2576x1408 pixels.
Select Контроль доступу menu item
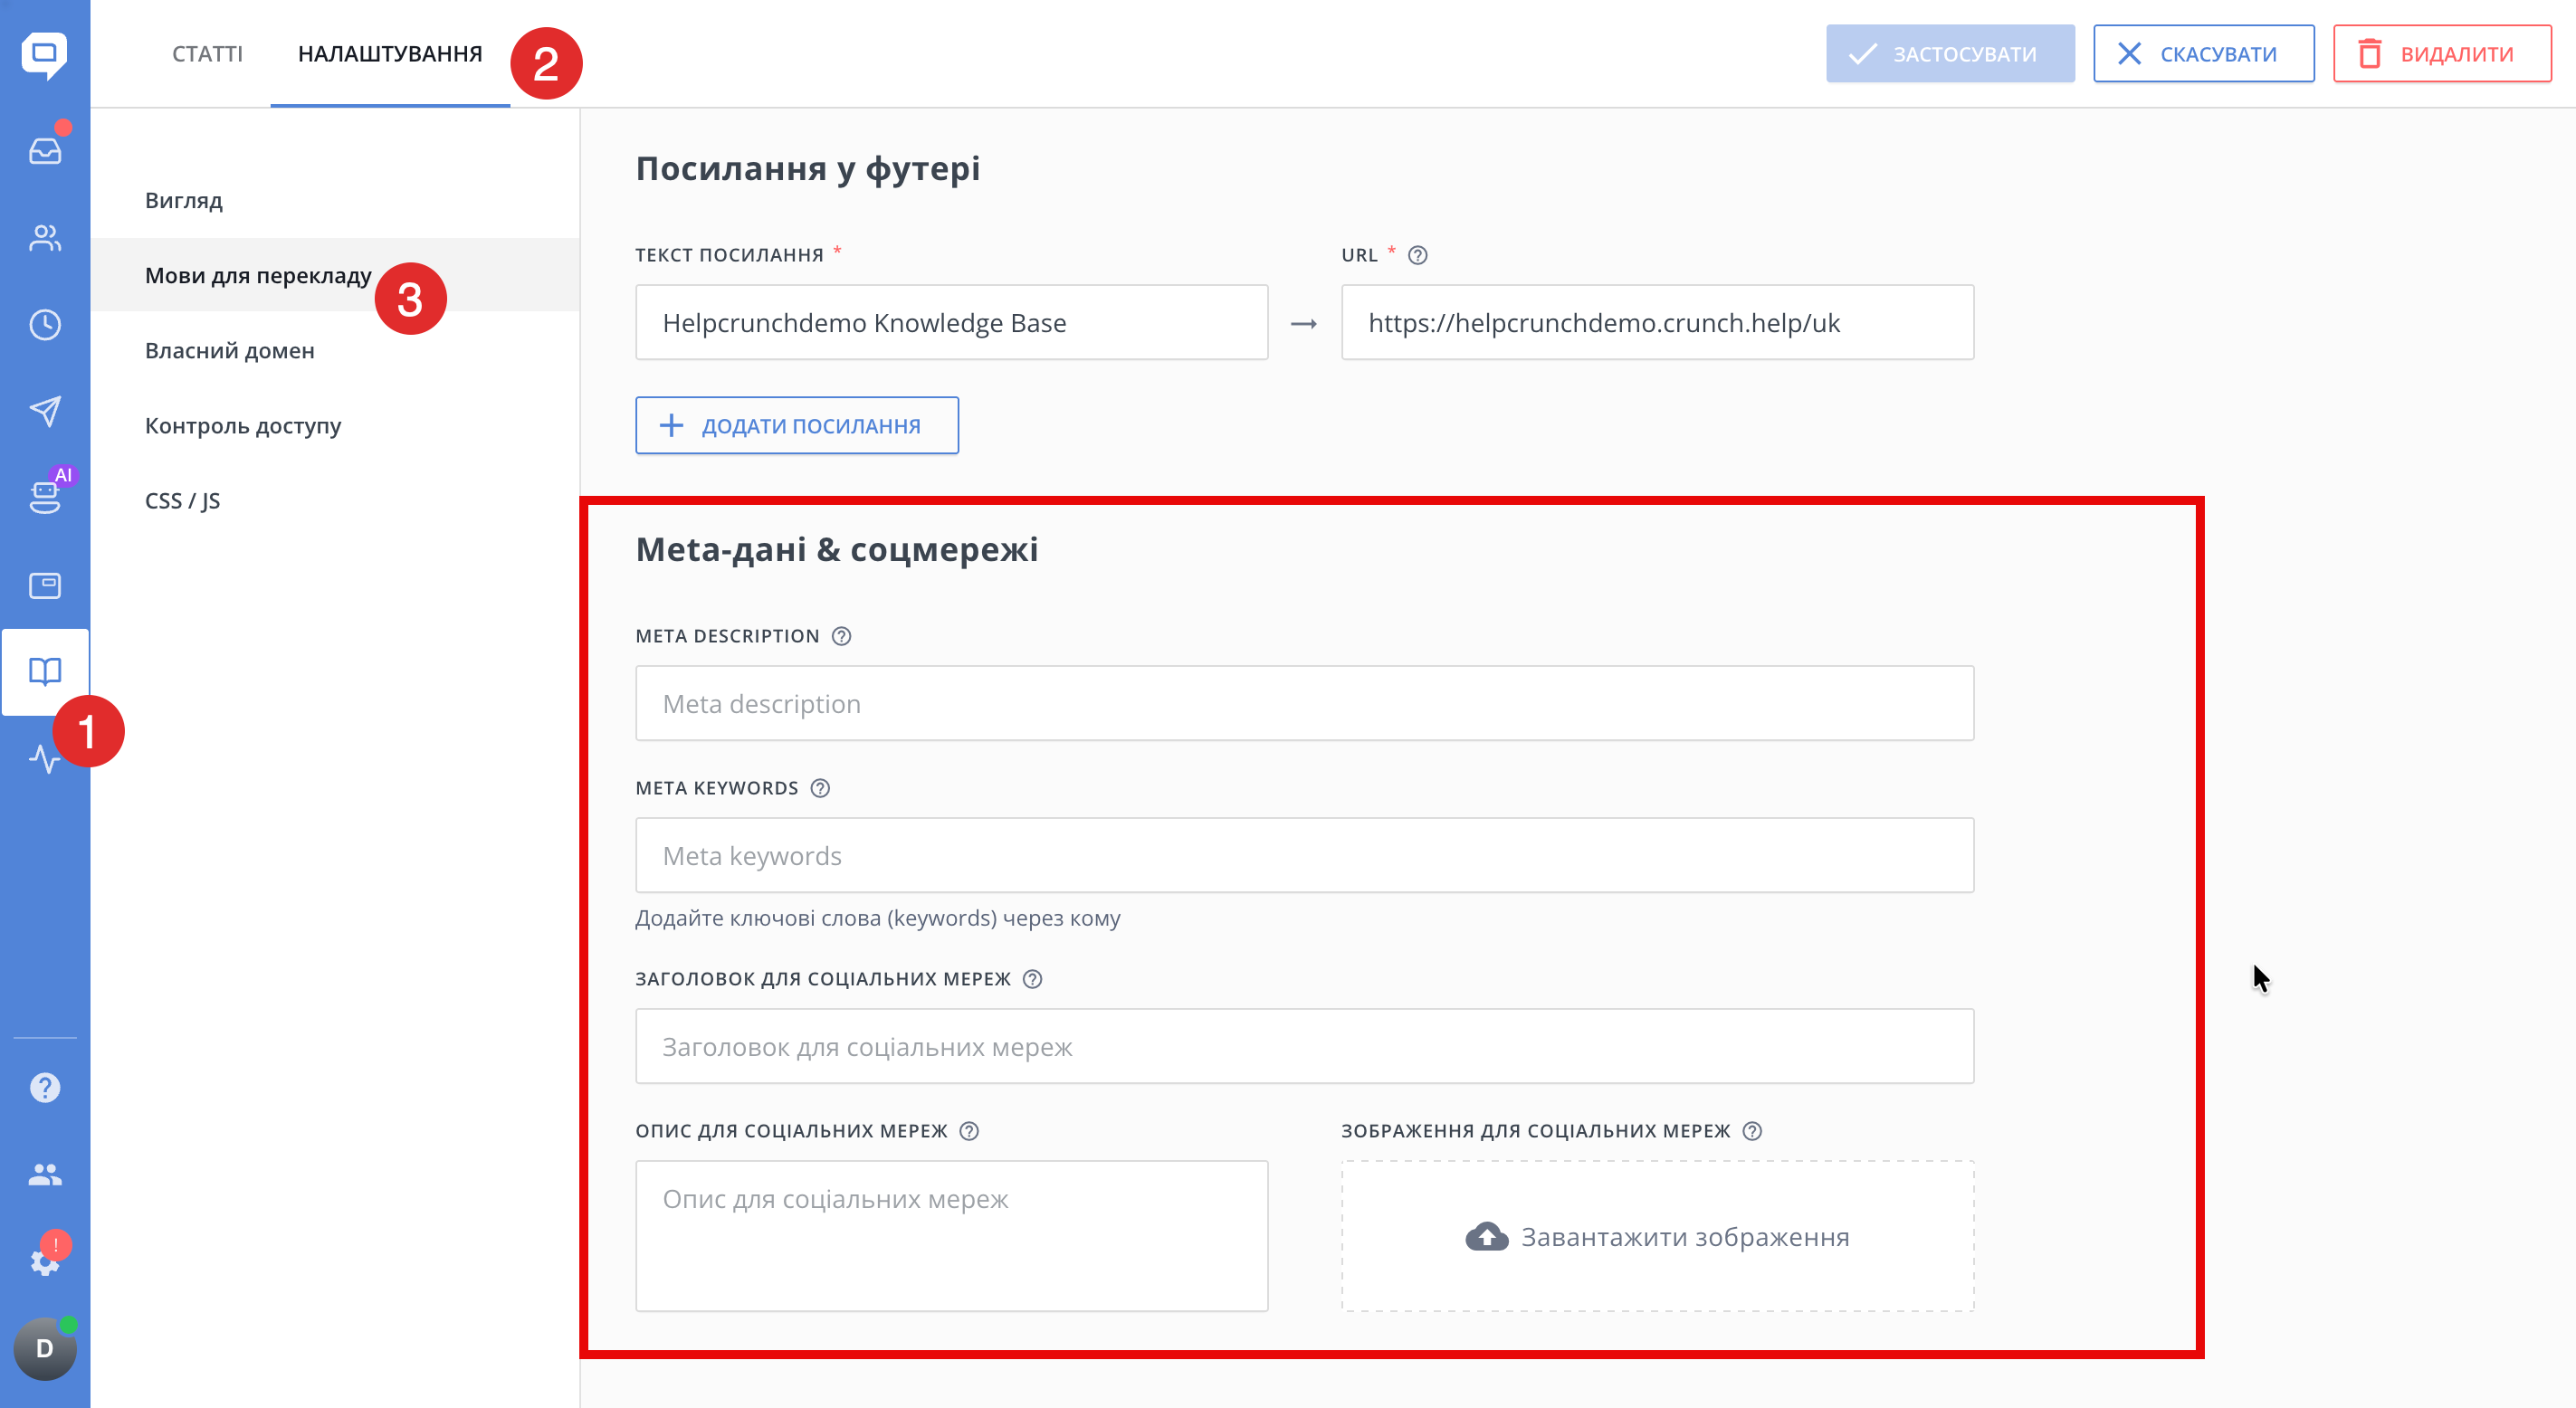[243, 425]
